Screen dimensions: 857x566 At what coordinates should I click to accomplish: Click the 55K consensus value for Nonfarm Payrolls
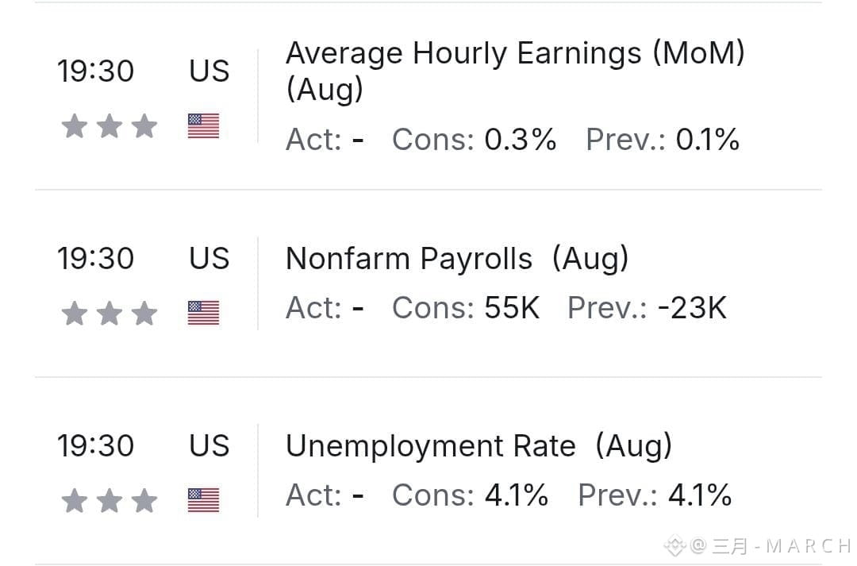click(512, 308)
